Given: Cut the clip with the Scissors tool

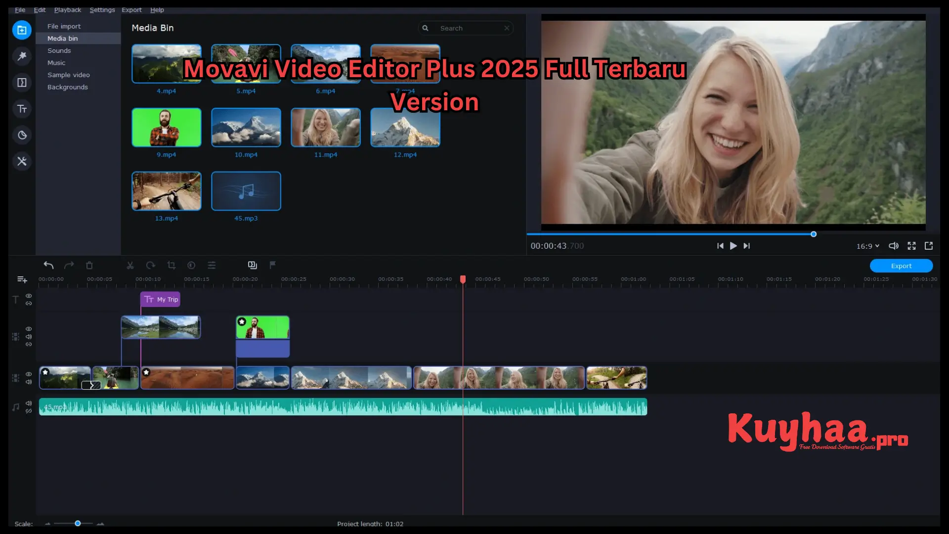Looking at the screenshot, I should click(x=129, y=266).
